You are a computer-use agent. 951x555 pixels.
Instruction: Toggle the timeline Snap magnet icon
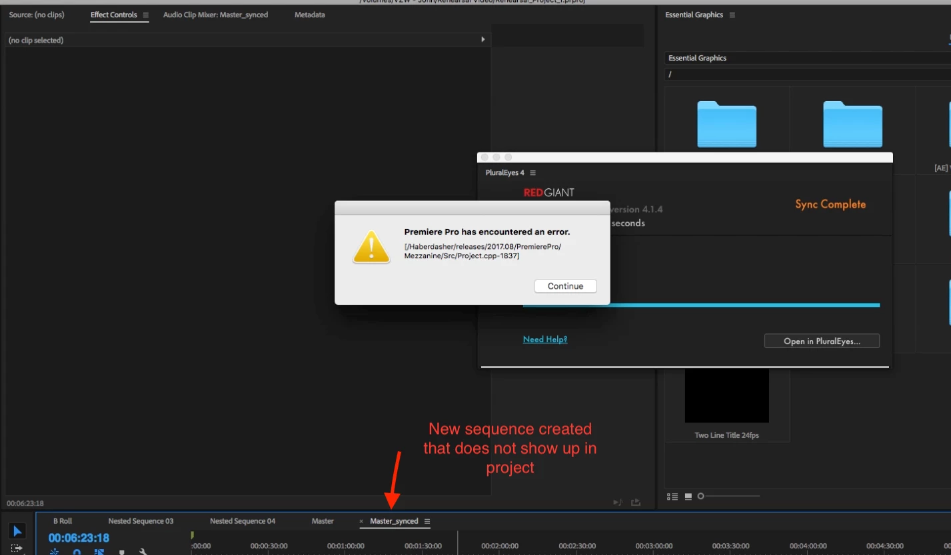point(77,552)
